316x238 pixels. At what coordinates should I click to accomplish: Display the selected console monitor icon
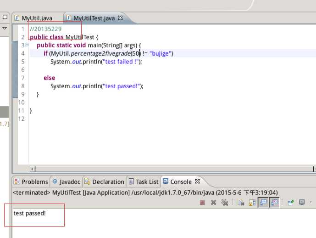tap(302, 202)
